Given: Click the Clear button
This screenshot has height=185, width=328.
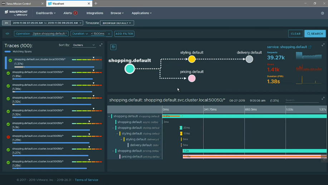Looking at the screenshot, I should pyautogui.click(x=295, y=34).
